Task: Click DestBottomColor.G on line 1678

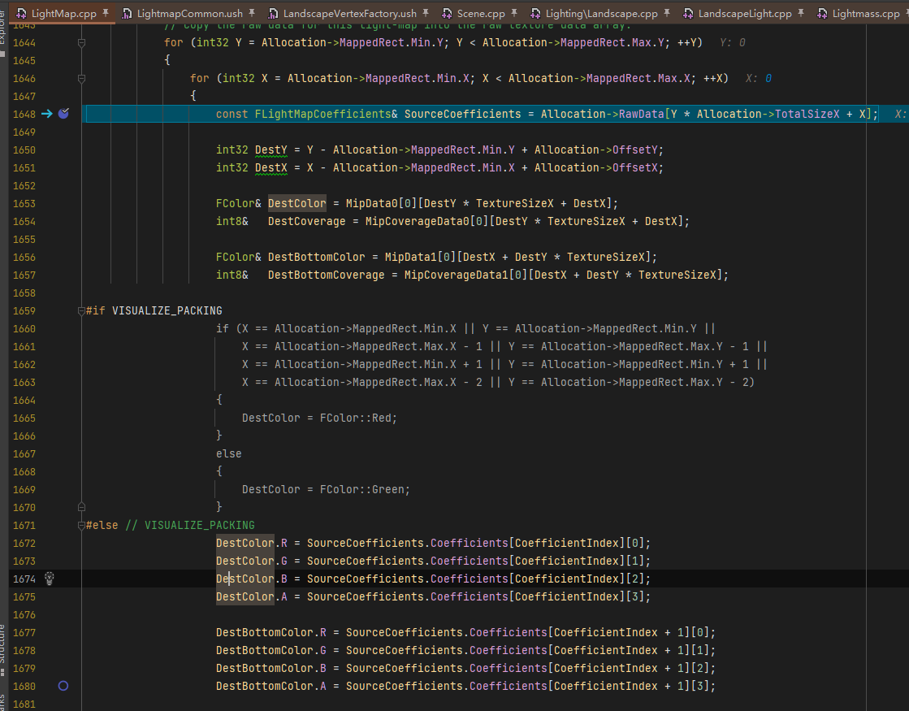Action: [271, 651]
